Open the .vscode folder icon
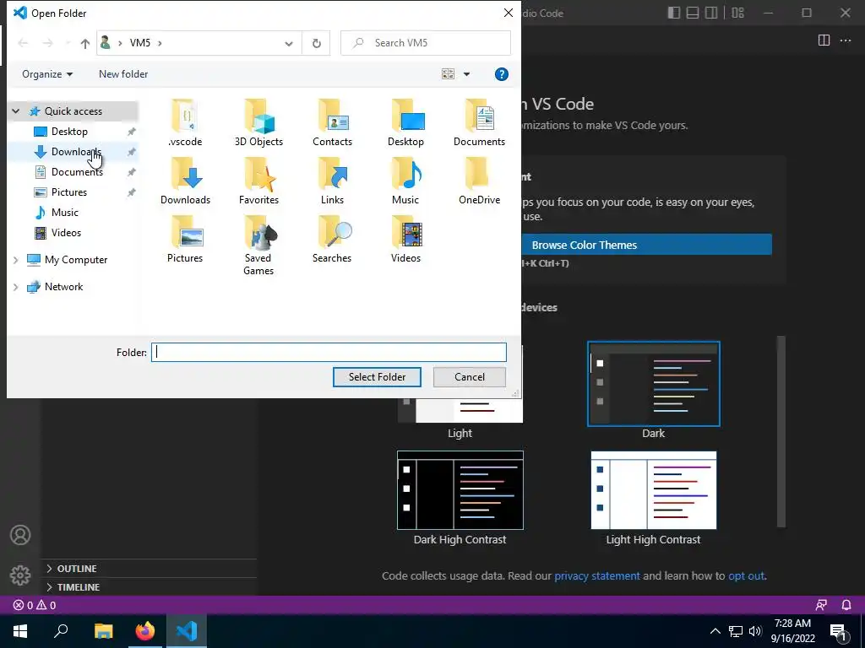 pos(185,123)
